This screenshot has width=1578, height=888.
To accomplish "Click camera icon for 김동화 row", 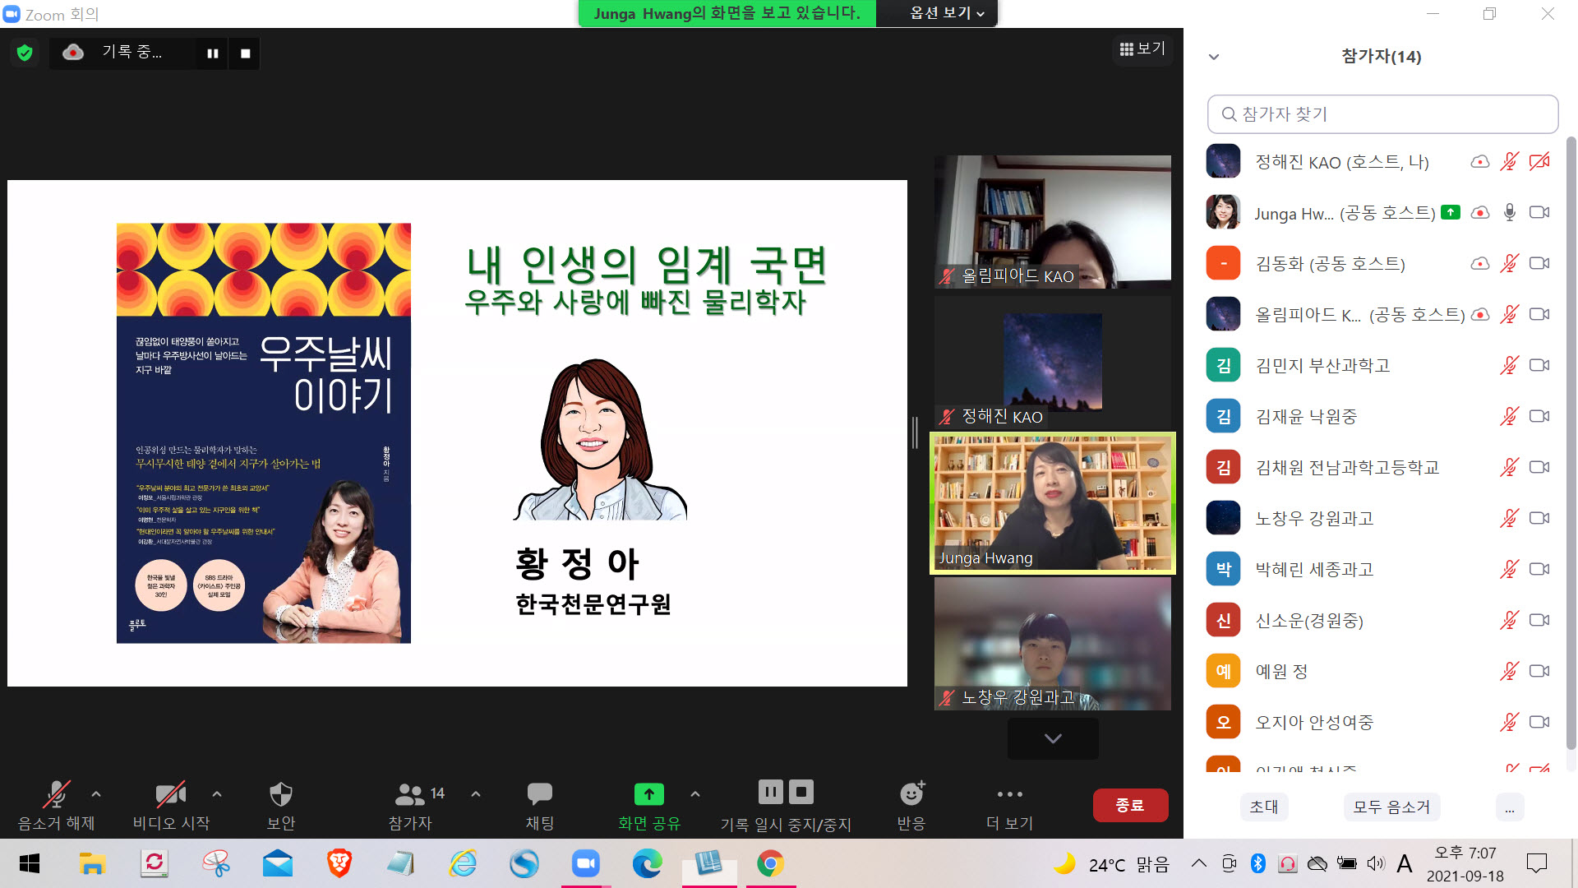I will (1539, 263).
